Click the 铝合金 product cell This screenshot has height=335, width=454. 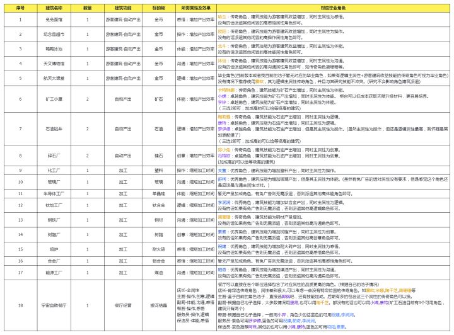pyautogui.click(x=159, y=261)
